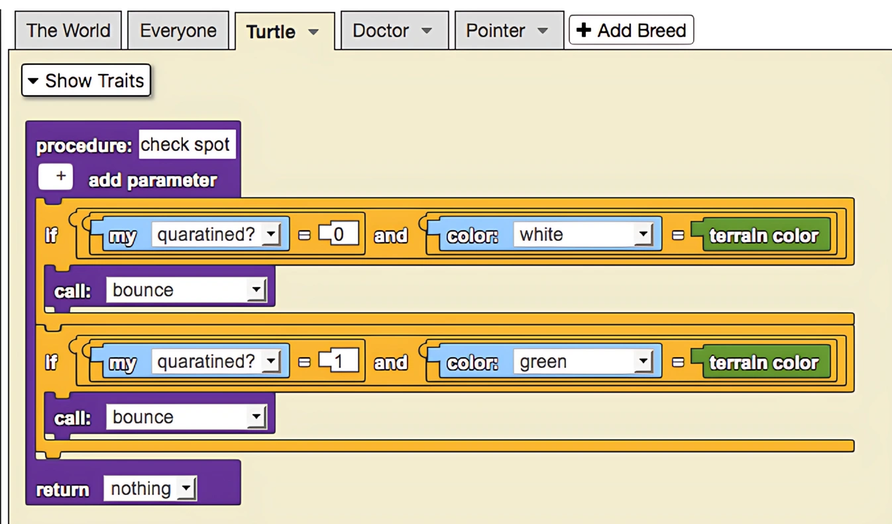Image resolution: width=892 pixels, height=524 pixels.
Task: Select the "return" block at procedure bottom
Action: [62, 488]
